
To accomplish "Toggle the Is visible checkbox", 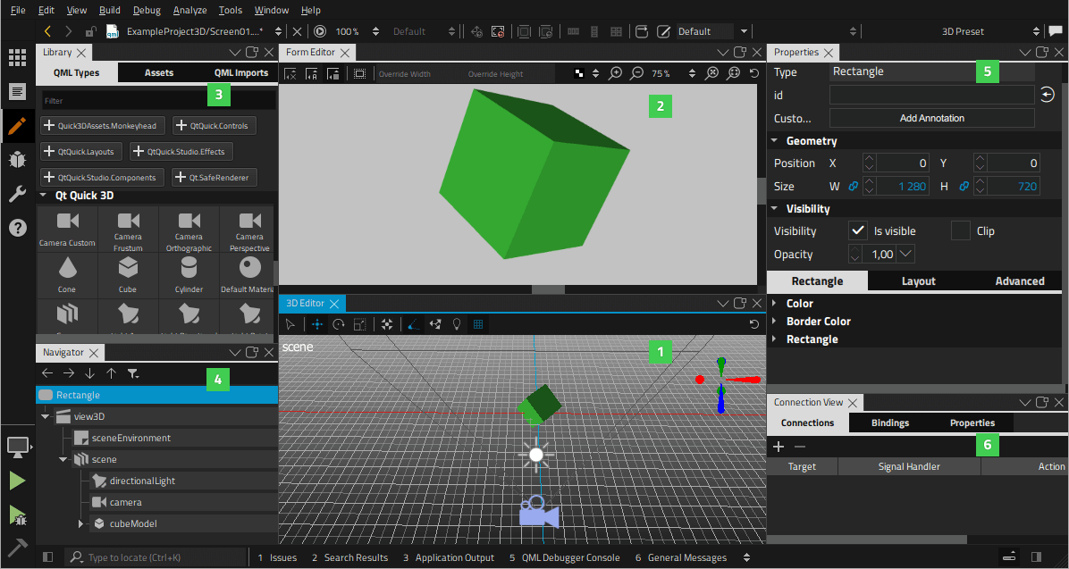I will coord(858,230).
